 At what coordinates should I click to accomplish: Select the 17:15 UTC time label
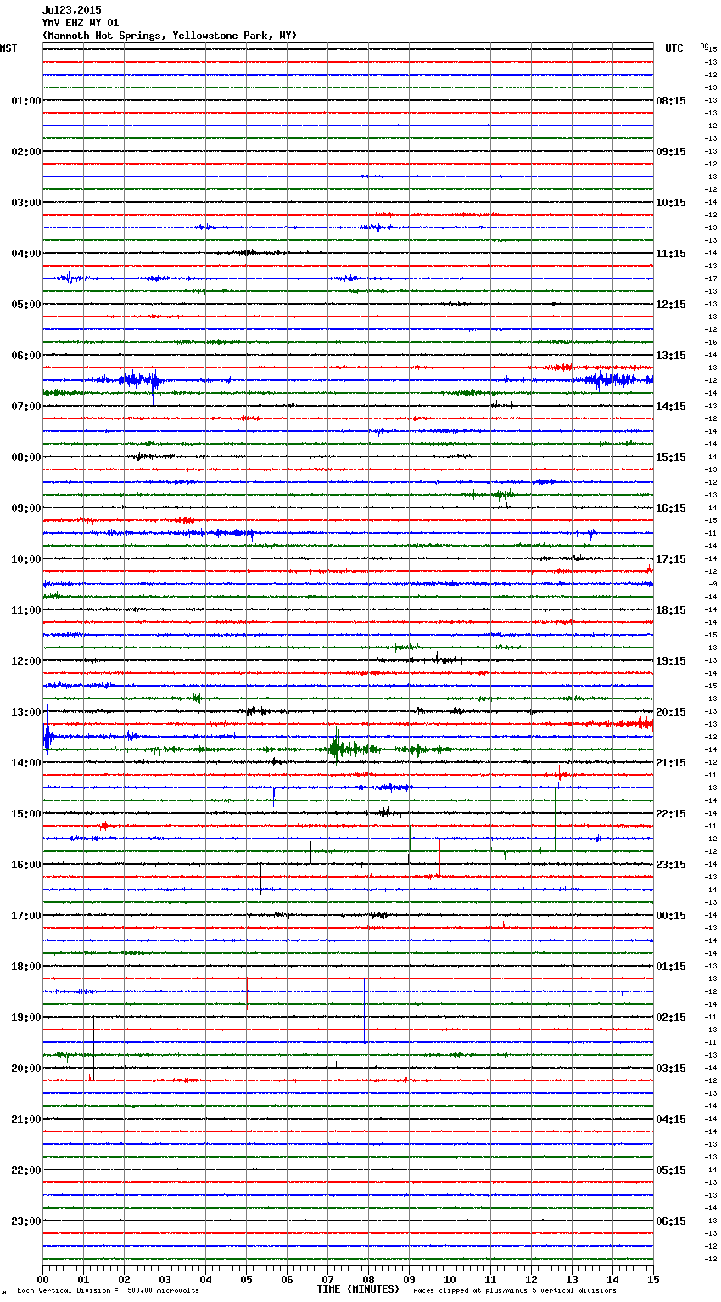671,559
